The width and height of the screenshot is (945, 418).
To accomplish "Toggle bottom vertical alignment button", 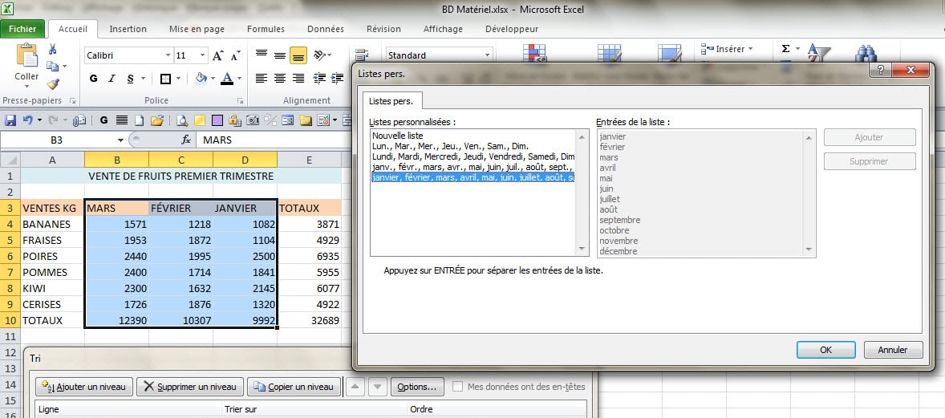I will [298, 56].
